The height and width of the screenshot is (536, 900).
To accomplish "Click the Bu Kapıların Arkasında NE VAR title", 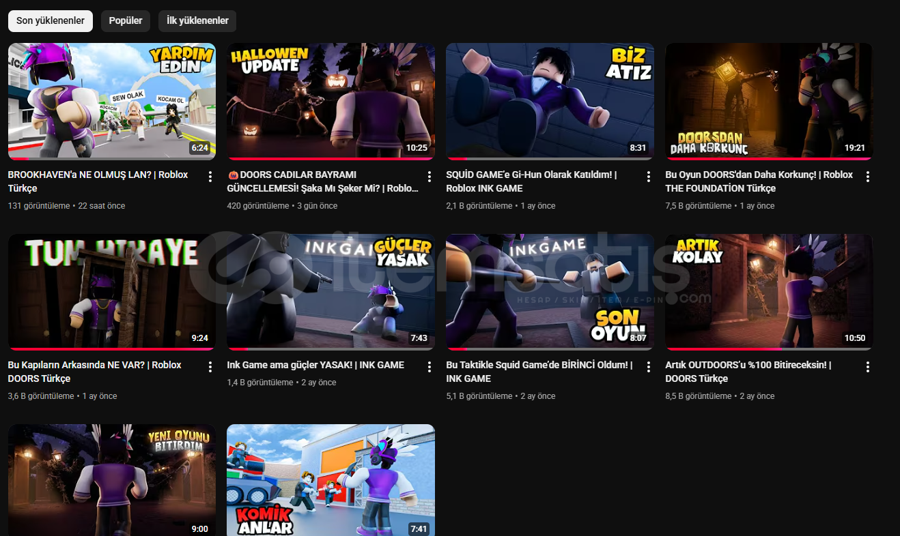I will coord(95,372).
